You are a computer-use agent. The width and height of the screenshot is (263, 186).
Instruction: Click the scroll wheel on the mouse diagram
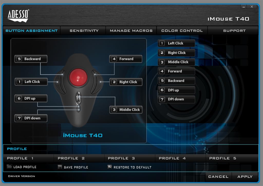point(79,97)
